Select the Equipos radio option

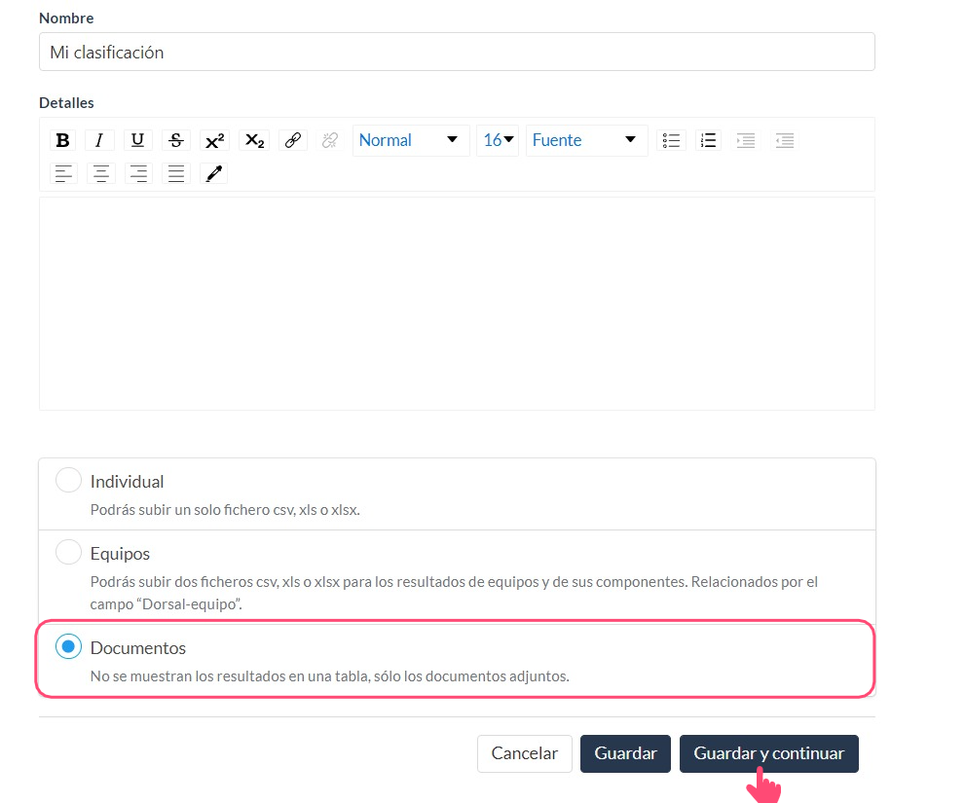tap(68, 553)
